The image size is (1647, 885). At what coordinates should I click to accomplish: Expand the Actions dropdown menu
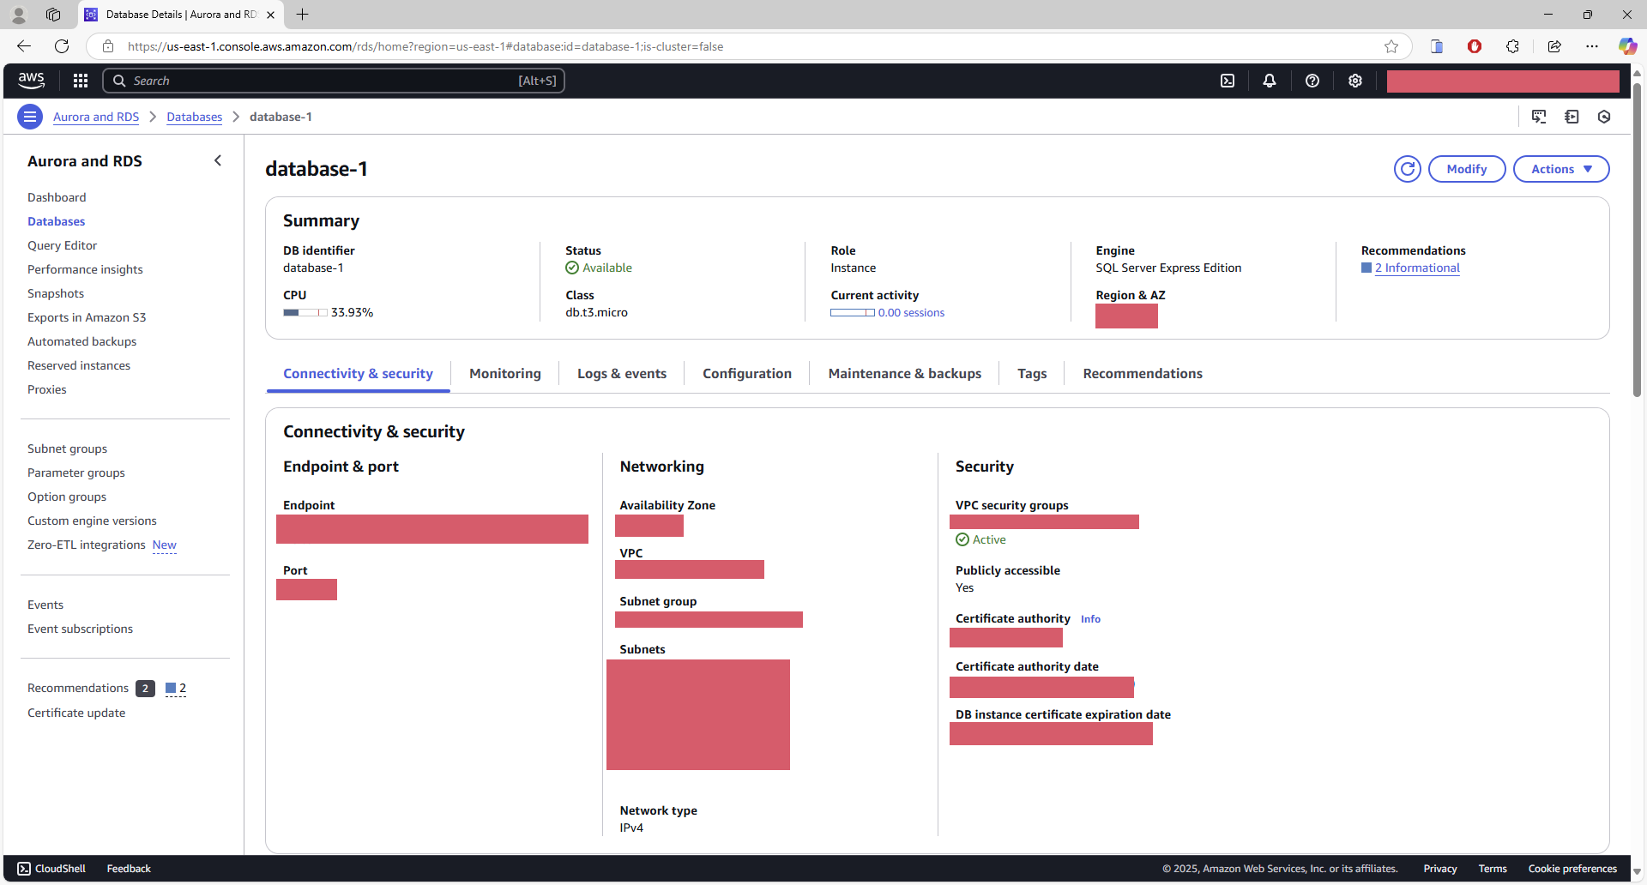click(1561, 169)
